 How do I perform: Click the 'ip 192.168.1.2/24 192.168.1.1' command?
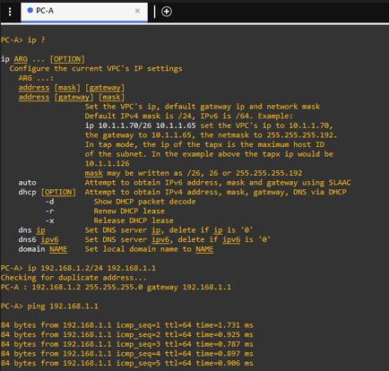pos(91,268)
